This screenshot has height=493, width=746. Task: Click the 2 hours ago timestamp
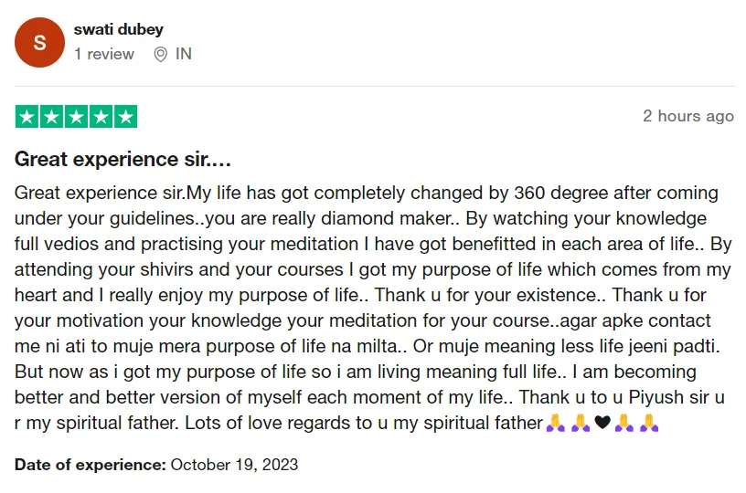coord(688,116)
